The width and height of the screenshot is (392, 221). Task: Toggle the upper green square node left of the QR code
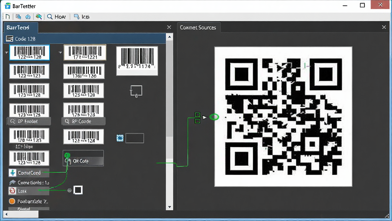[x=198, y=115]
